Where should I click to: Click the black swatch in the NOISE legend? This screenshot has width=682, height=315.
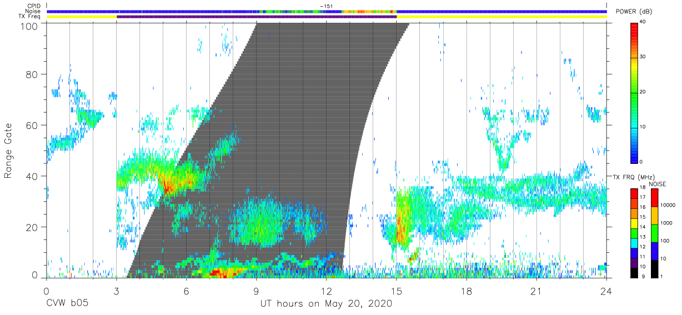pyautogui.click(x=654, y=269)
